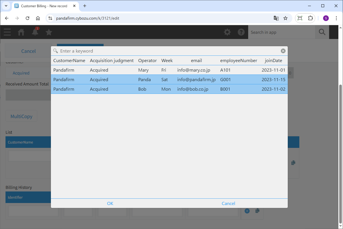
Task: Deselect the row with operator Bob
Action: click(x=169, y=89)
